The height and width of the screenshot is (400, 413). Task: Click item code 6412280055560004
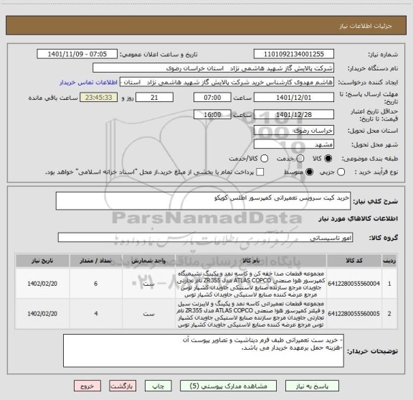click(353, 284)
